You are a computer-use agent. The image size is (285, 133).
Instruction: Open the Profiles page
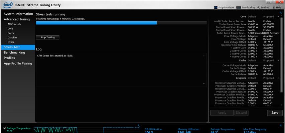point(9,58)
